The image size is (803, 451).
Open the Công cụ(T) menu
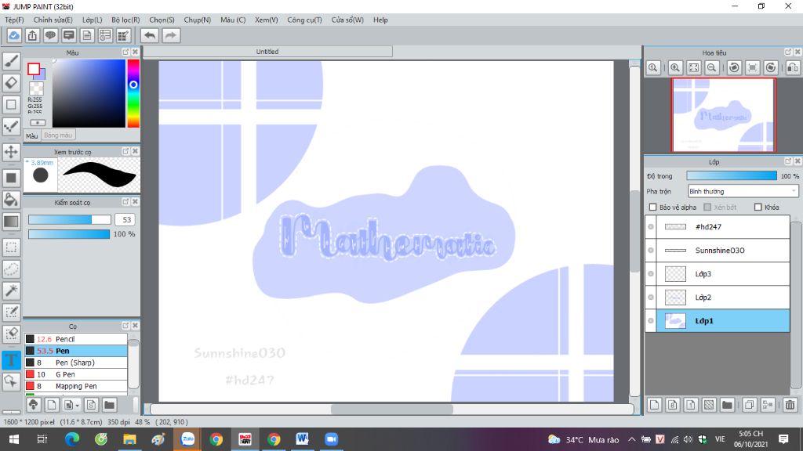(304, 20)
